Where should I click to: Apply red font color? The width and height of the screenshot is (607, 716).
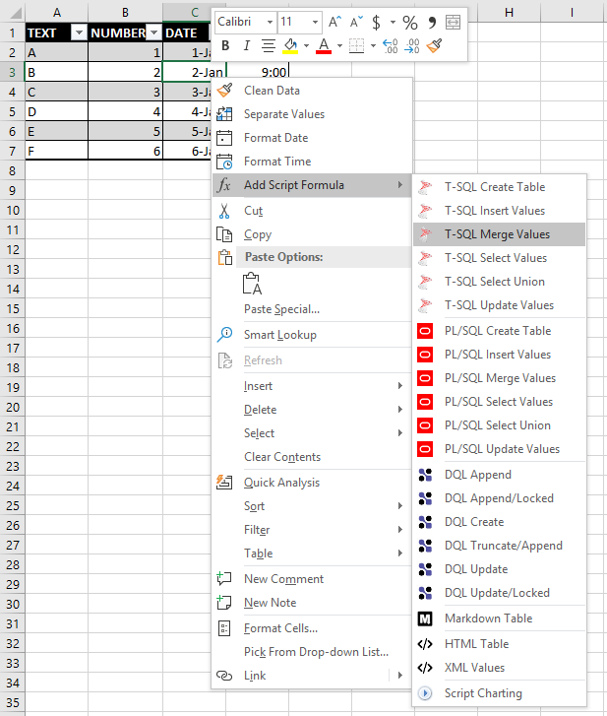pos(324,45)
